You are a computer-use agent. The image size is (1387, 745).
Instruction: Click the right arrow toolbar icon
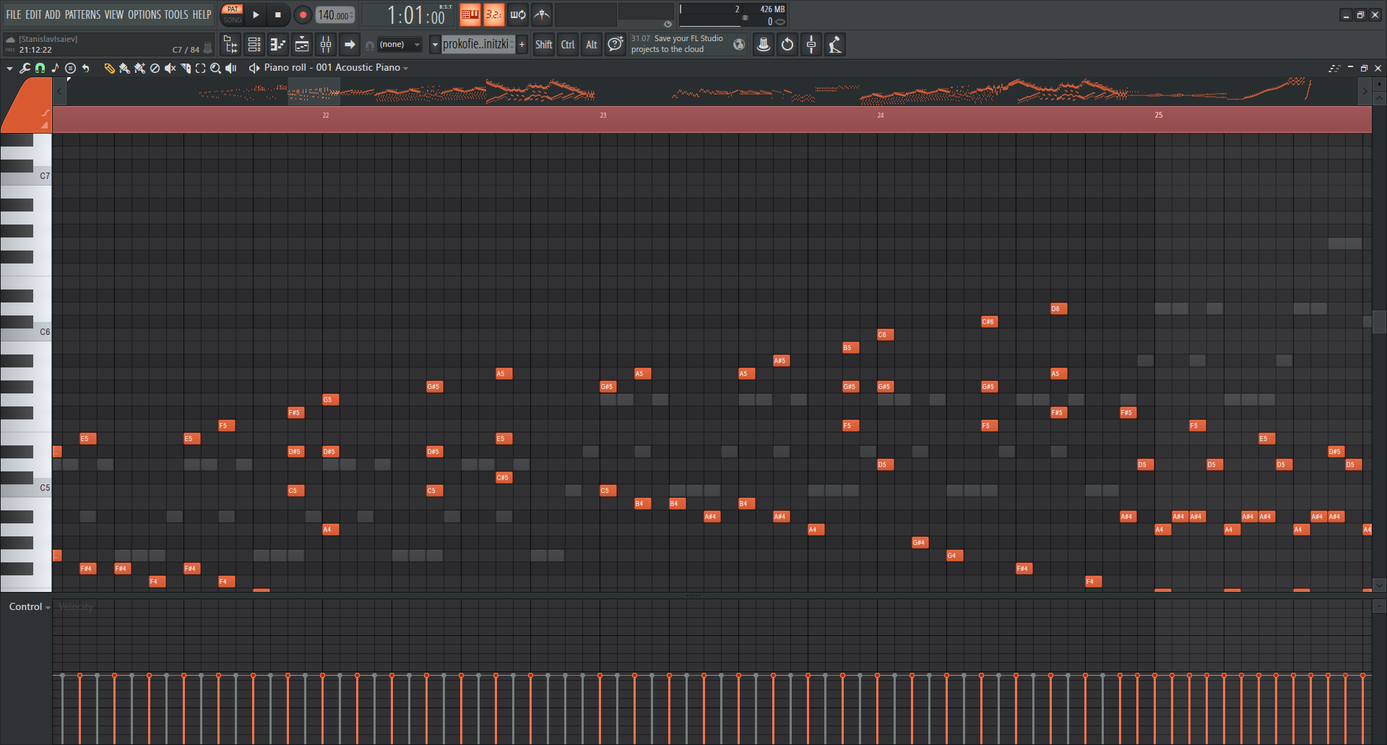point(350,45)
